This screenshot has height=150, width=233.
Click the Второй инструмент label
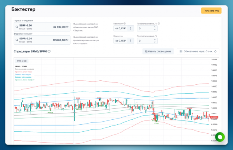23,34
